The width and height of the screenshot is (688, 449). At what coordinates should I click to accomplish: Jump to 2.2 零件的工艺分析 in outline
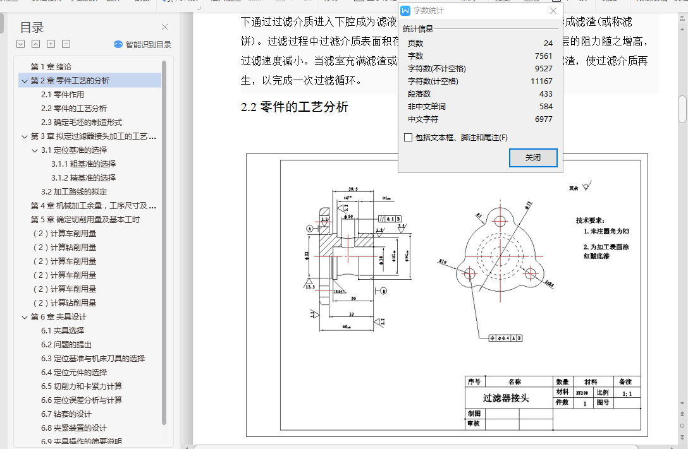[74, 108]
